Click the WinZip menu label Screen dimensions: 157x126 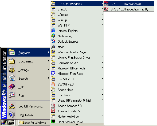(62, 20)
